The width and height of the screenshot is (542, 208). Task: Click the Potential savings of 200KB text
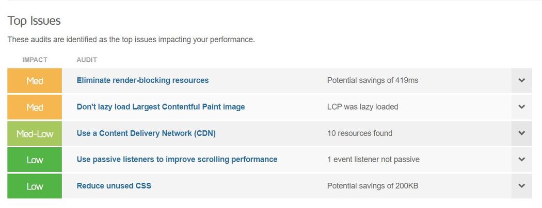[x=373, y=186]
